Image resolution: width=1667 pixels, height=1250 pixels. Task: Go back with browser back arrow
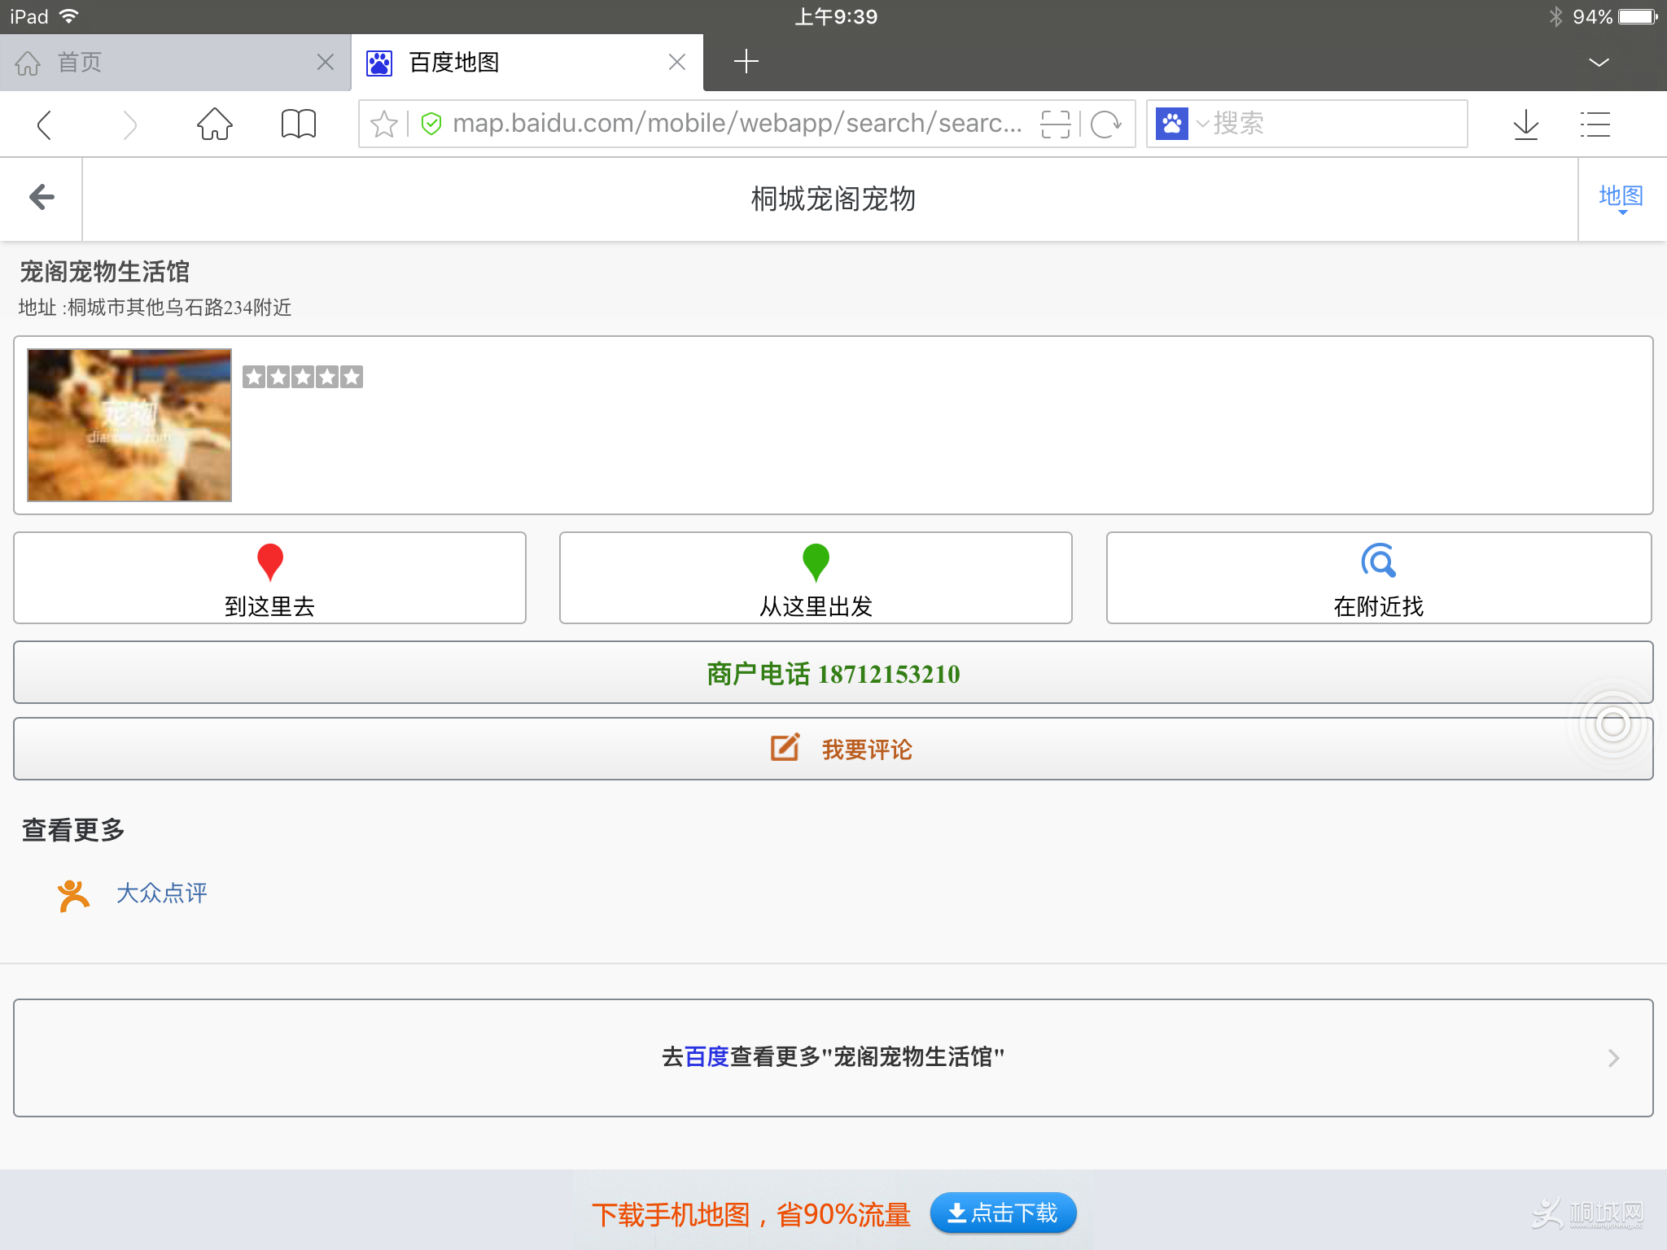tap(45, 125)
